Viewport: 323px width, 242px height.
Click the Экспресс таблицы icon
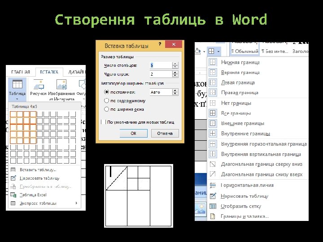click(x=13, y=203)
